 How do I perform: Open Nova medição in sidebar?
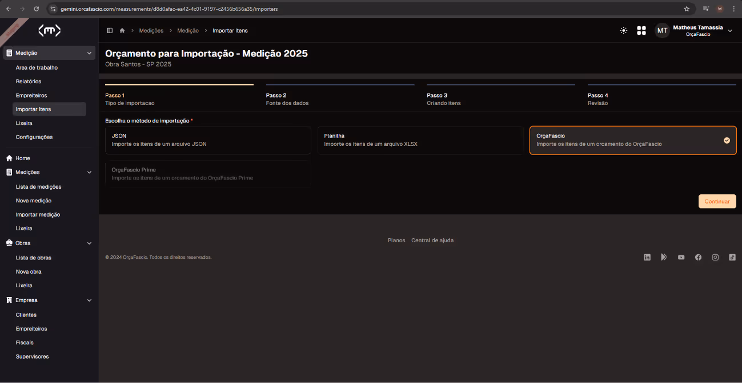pyautogui.click(x=34, y=201)
